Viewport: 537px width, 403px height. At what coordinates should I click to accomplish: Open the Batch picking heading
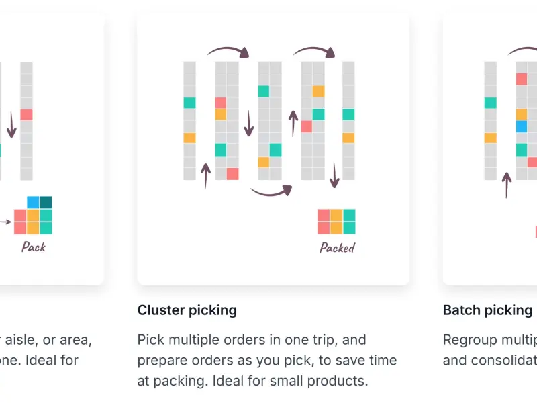click(x=487, y=310)
